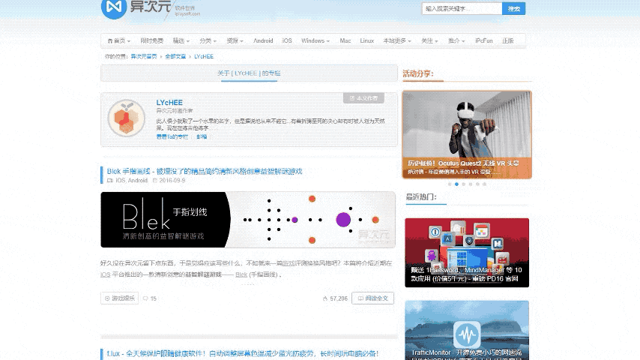Click the LYcHEE breadcrumb link
640x360 pixels.
(x=204, y=56)
